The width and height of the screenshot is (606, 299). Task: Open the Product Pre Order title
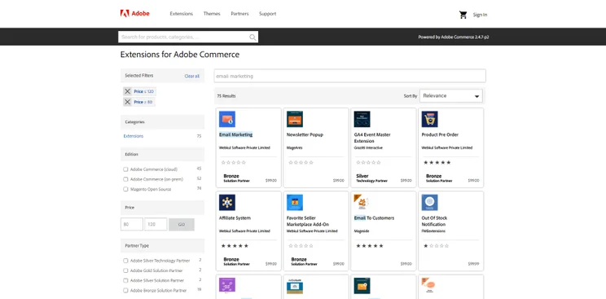440,134
